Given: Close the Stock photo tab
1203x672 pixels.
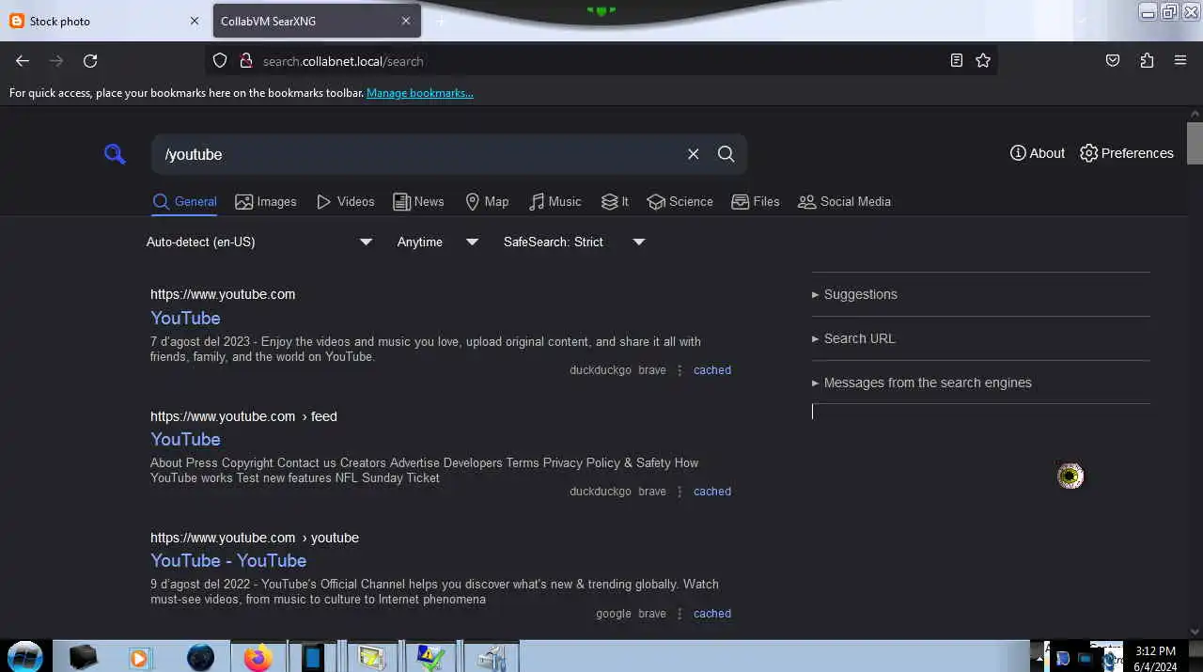Looking at the screenshot, I should point(195,21).
